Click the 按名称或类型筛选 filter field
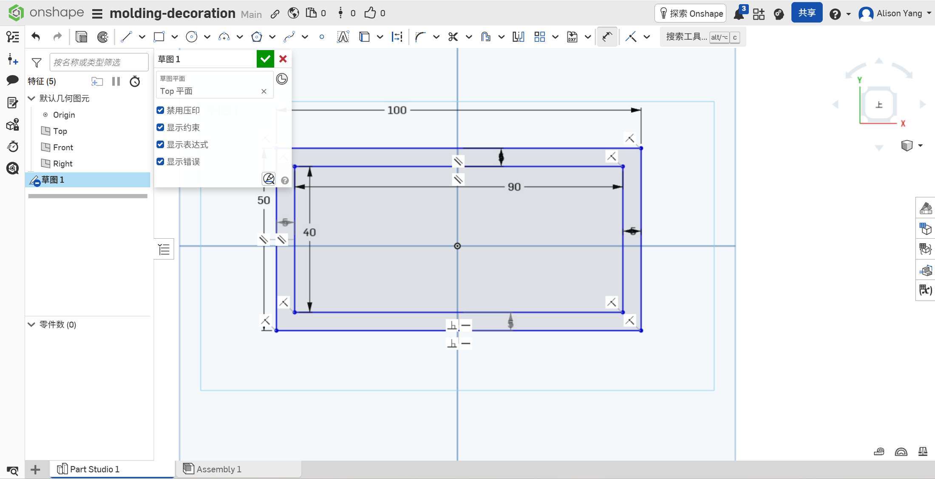This screenshot has width=935, height=479. 99,62
